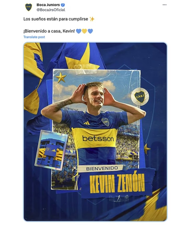Click the KEVIN ZENÓN name banner
Screen dimensions: 188x226
(117, 184)
